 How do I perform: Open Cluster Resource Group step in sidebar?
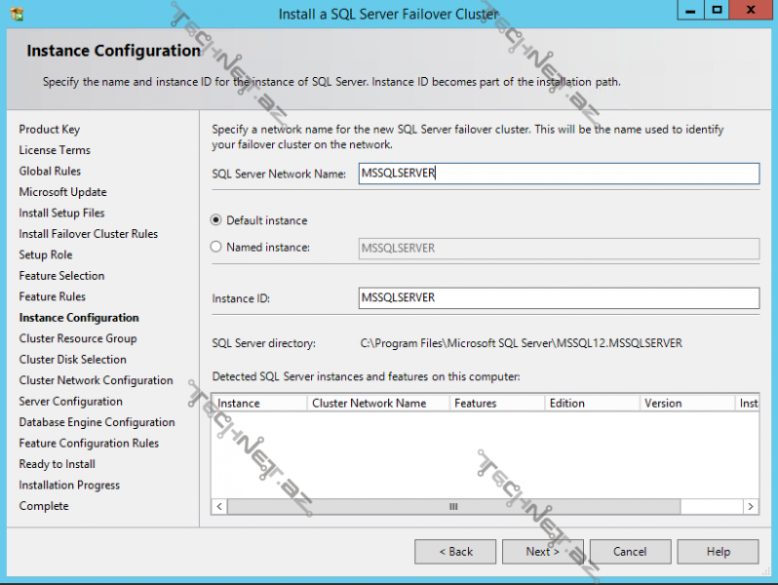tap(78, 338)
